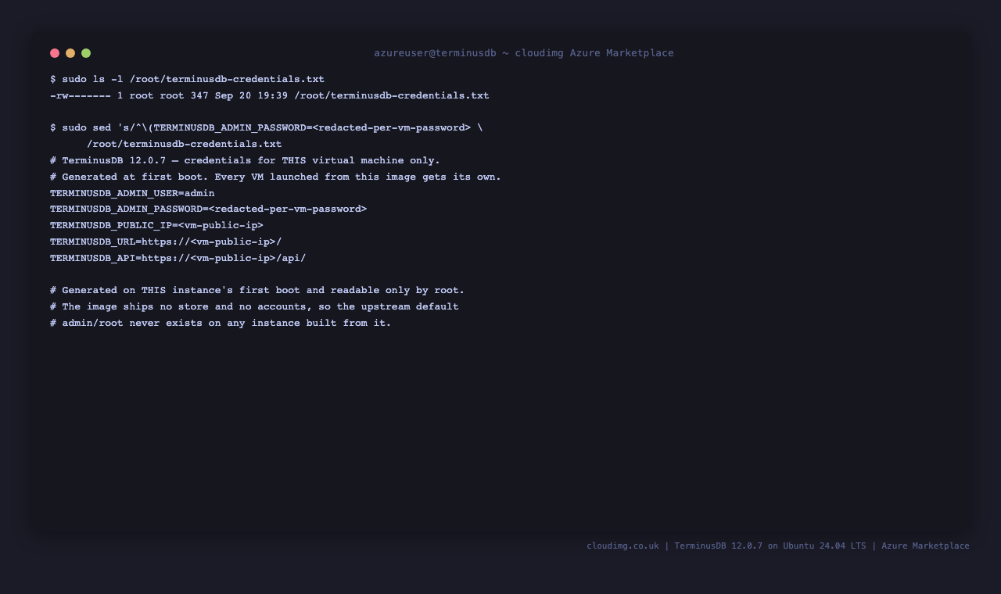Click the '# TerminusDB 12.0.7 — credentials' comment line
Viewport: 1001px width, 594px height.
click(246, 161)
